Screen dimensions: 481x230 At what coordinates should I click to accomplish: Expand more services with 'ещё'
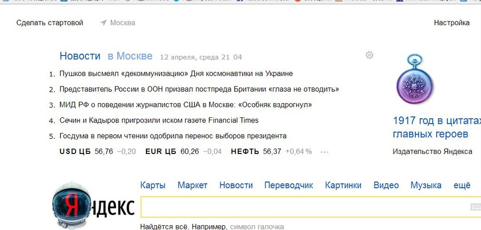[x=462, y=185]
